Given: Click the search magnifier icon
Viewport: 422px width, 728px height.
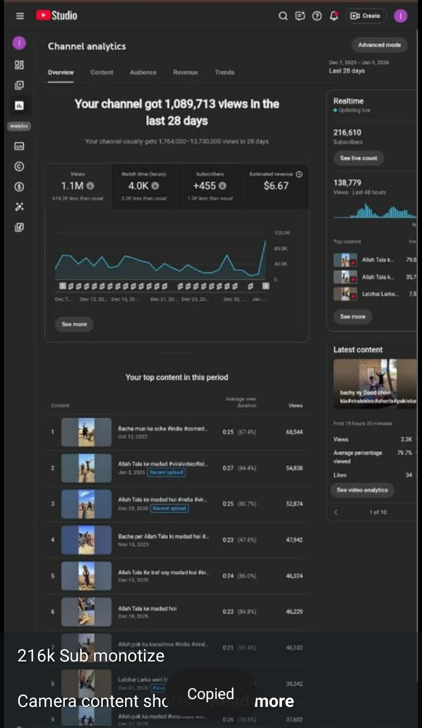Looking at the screenshot, I should point(283,16).
